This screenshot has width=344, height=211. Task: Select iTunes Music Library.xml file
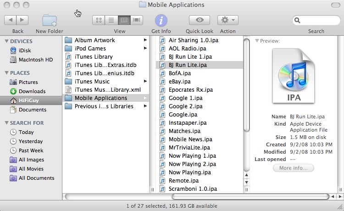(106, 90)
